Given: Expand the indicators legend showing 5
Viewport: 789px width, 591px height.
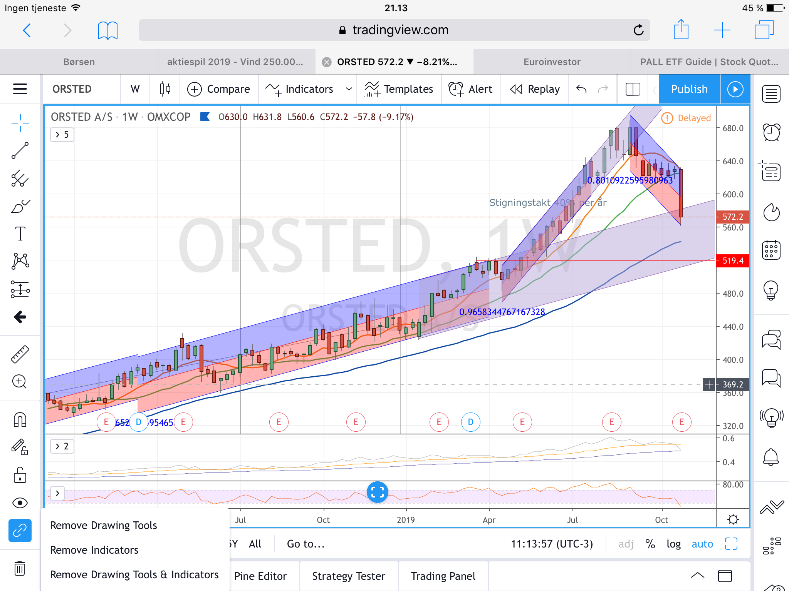Looking at the screenshot, I should [x=62, y=135].
